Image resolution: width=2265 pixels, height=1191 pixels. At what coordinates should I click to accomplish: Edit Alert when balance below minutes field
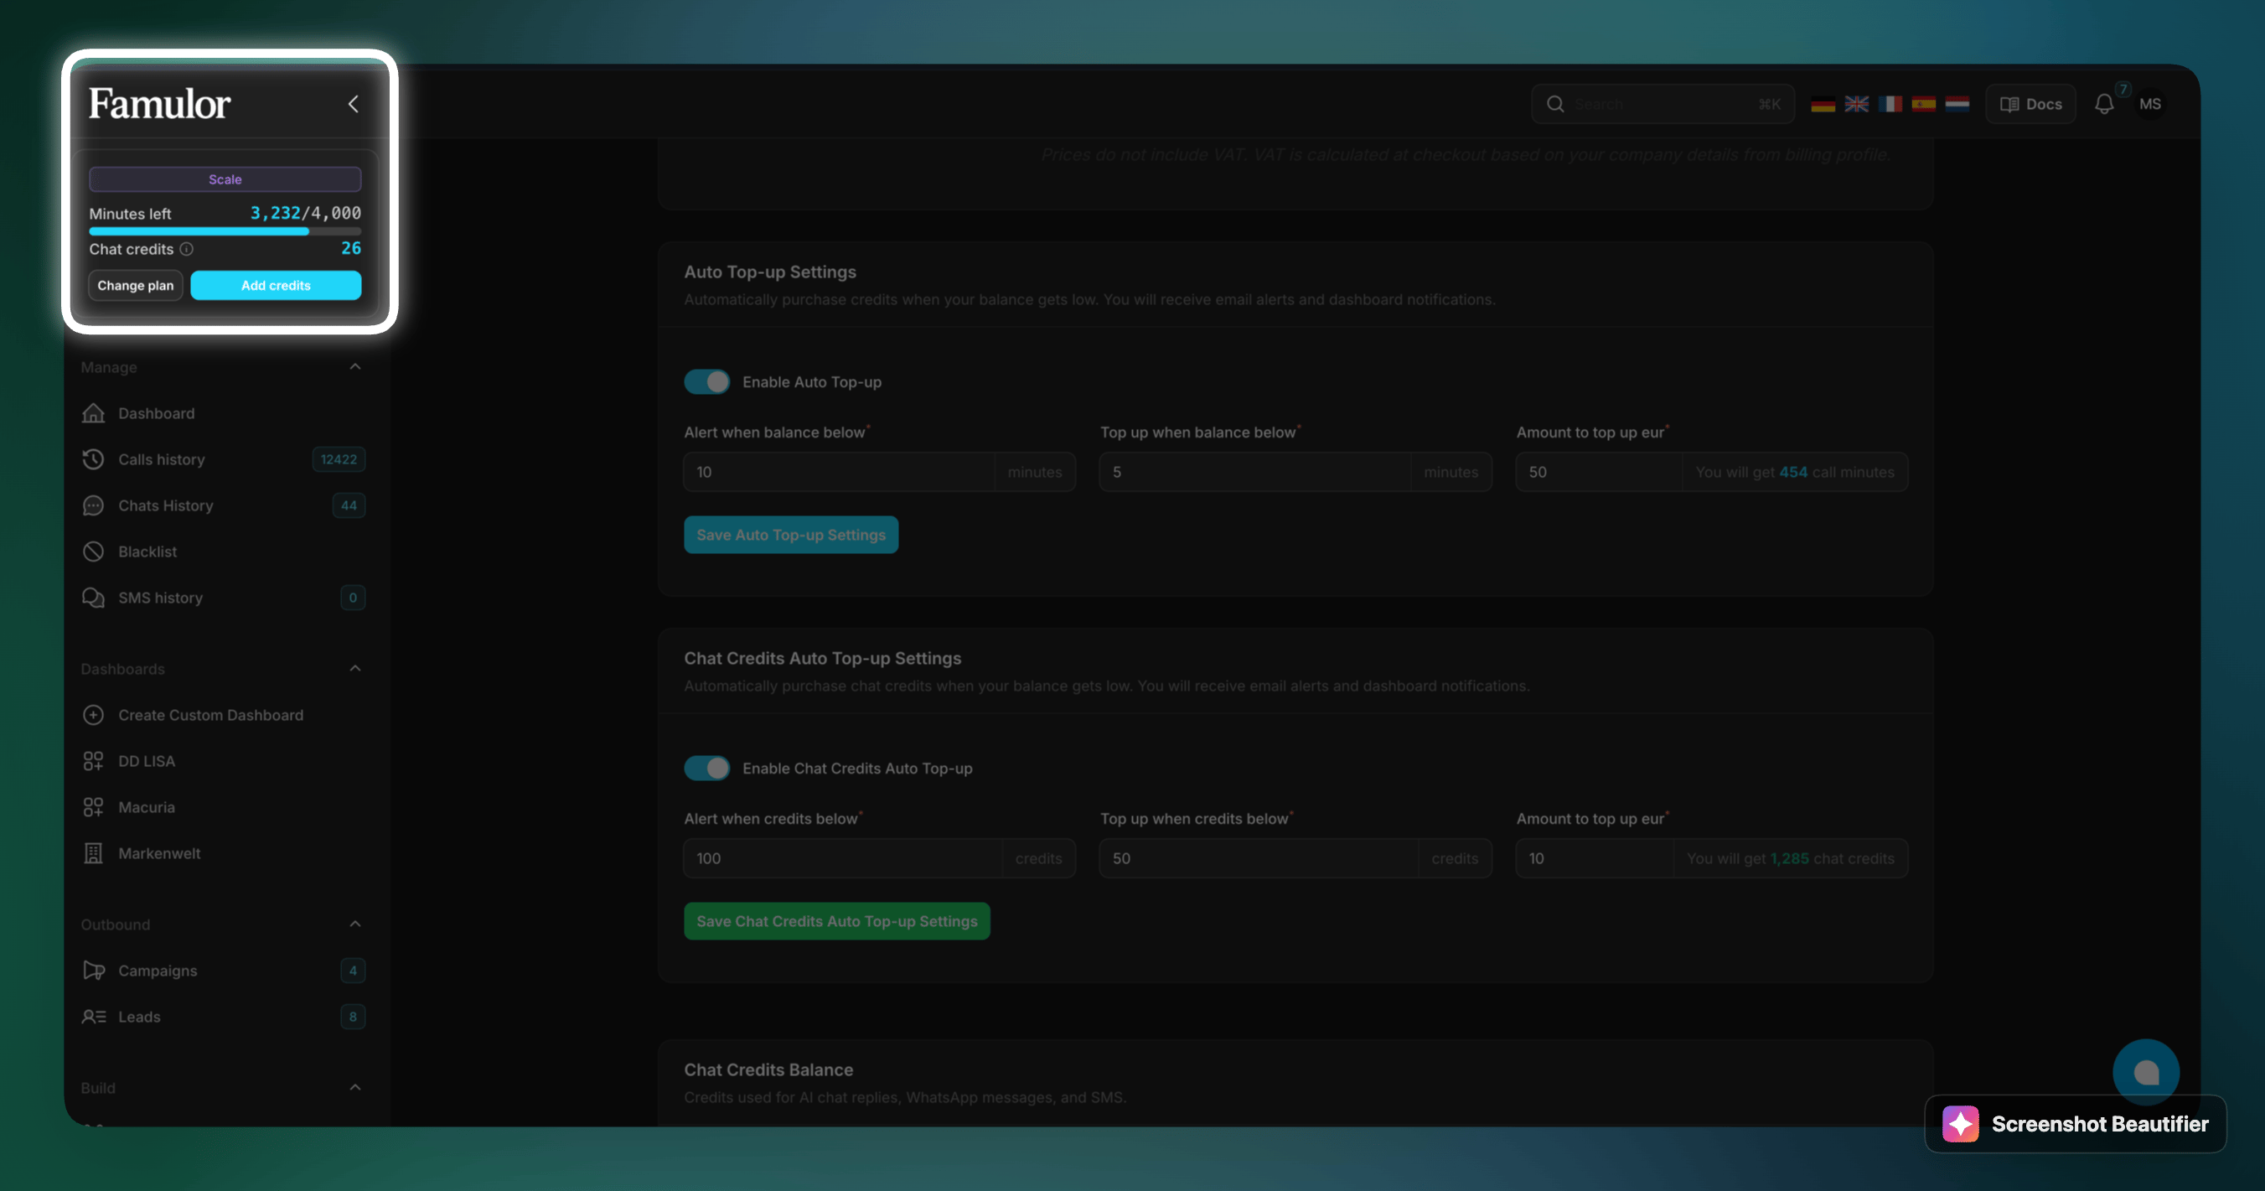(839, 473)
